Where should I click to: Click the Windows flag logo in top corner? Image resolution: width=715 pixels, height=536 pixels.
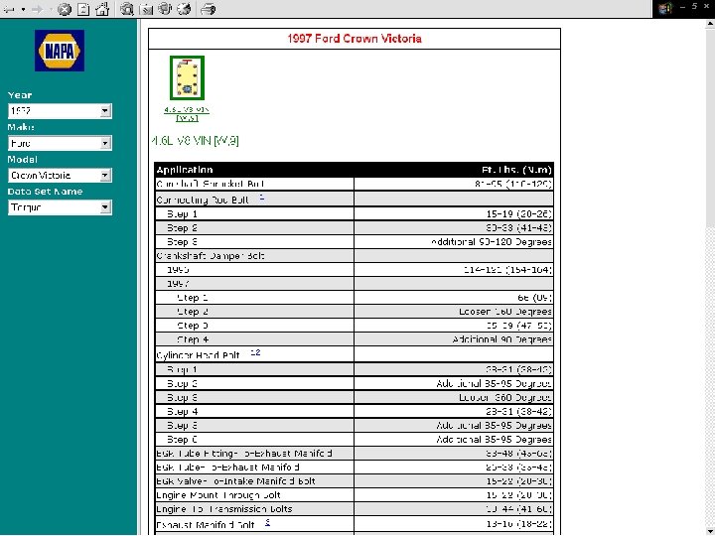click(x=665, y=9)
